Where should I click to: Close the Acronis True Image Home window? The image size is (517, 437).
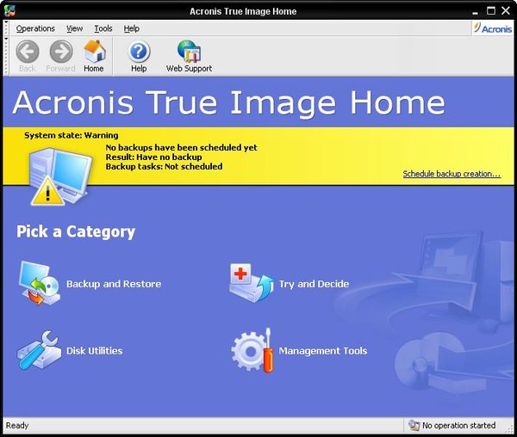(506, 11)
